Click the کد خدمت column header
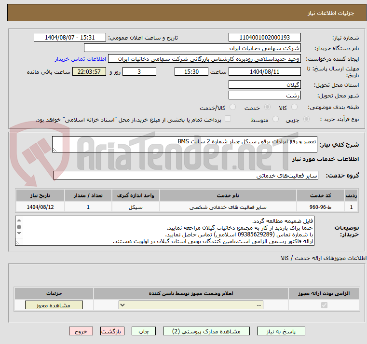 (320, 195)
